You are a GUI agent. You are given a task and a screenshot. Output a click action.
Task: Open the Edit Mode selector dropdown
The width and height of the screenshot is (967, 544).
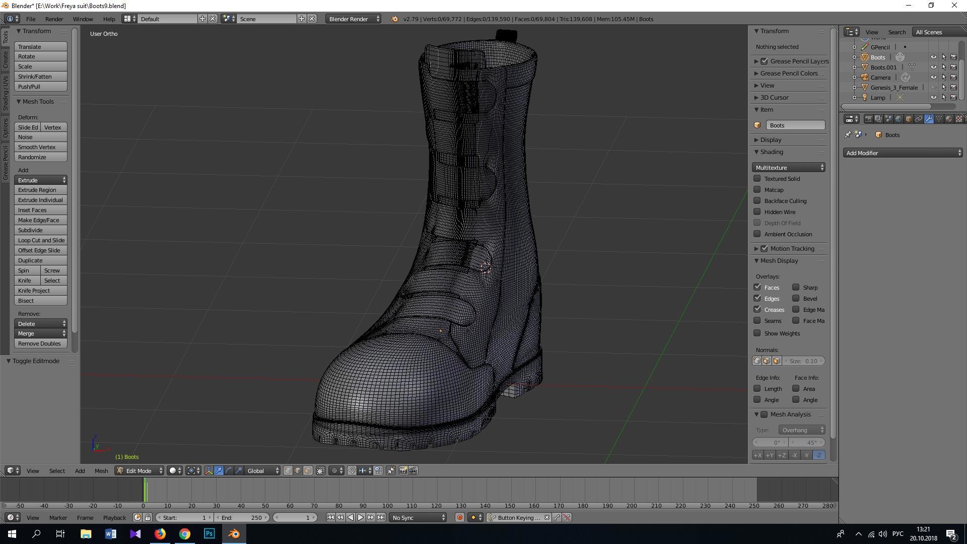point(140,470)
